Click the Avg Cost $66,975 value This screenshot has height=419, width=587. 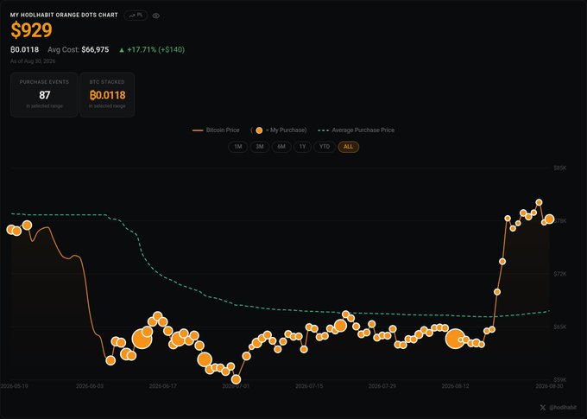(x=95, y=49)
